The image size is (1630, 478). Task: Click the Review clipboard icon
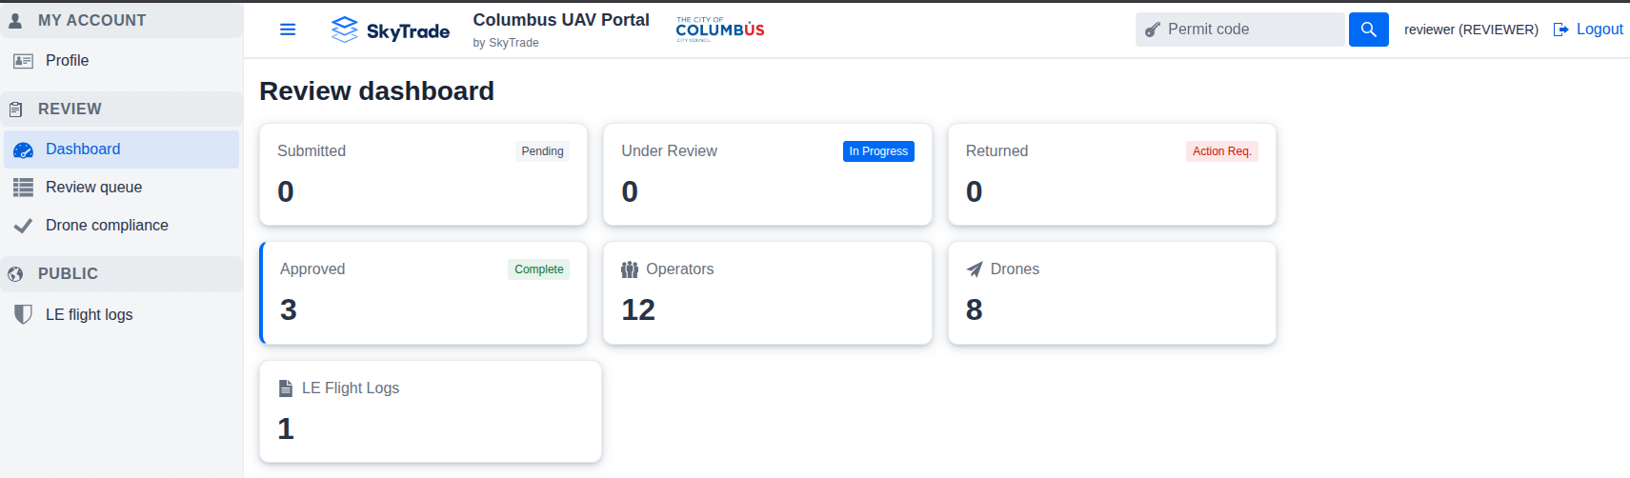15,110
